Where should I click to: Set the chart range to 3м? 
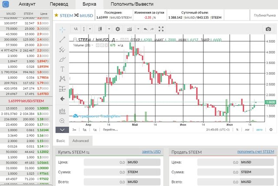(x=74, y=130)
